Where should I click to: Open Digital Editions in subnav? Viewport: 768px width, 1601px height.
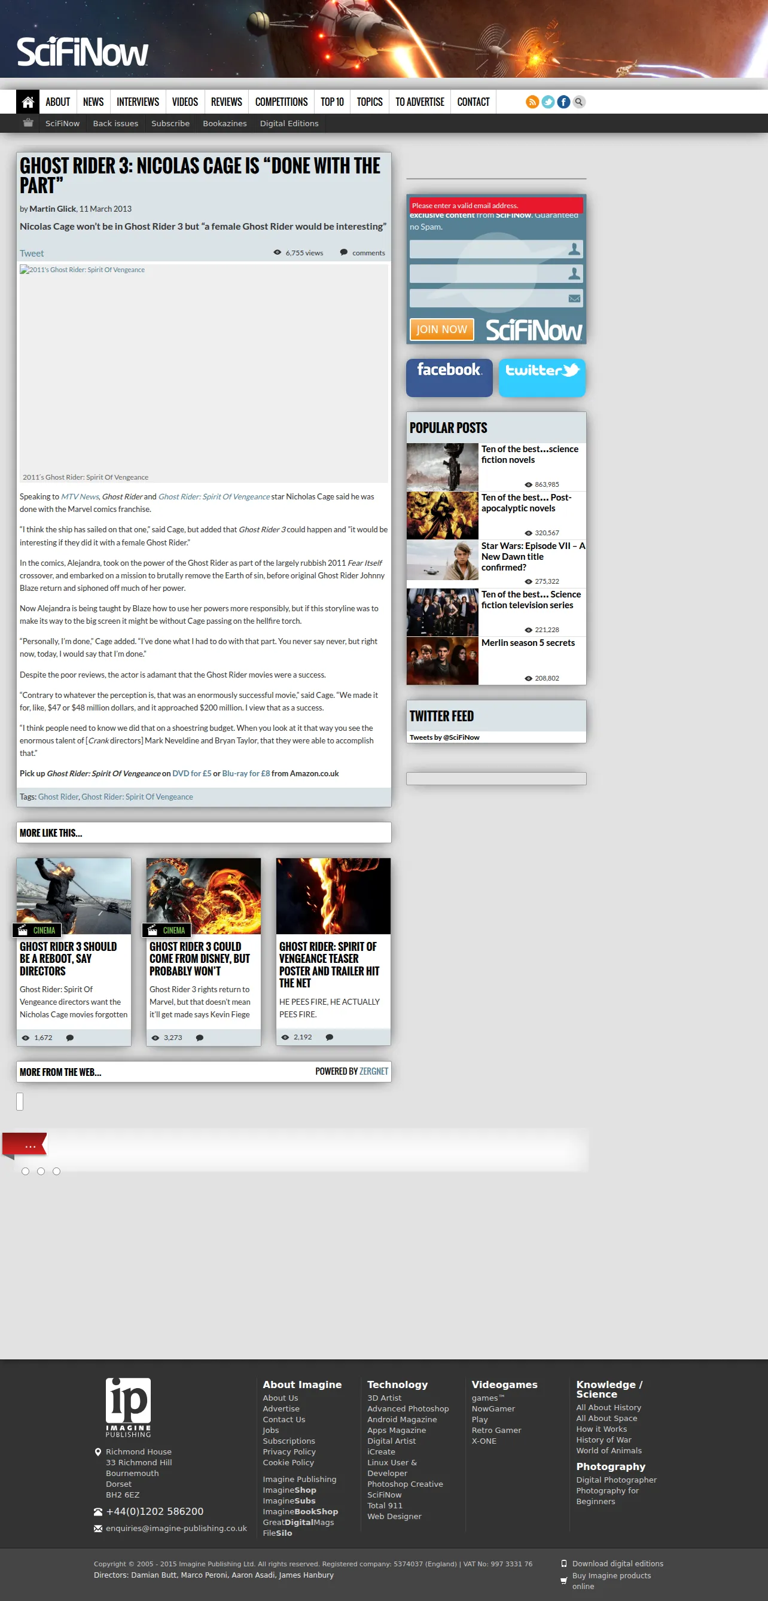tap(289, 123)
